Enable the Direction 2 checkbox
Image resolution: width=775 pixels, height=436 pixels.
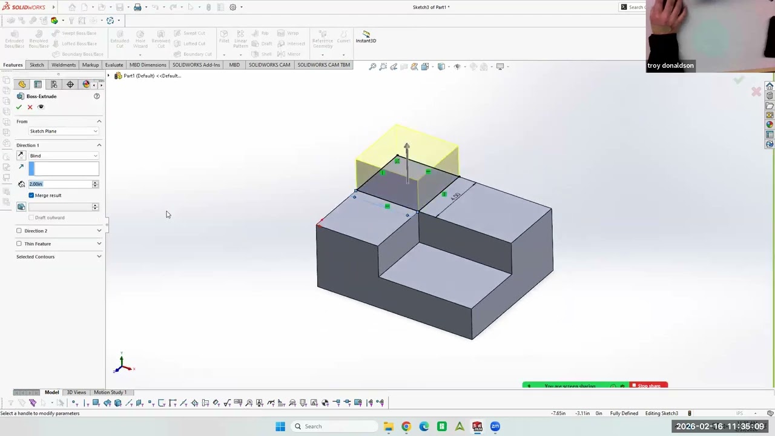pyautogui.click(x=19, y=231)
